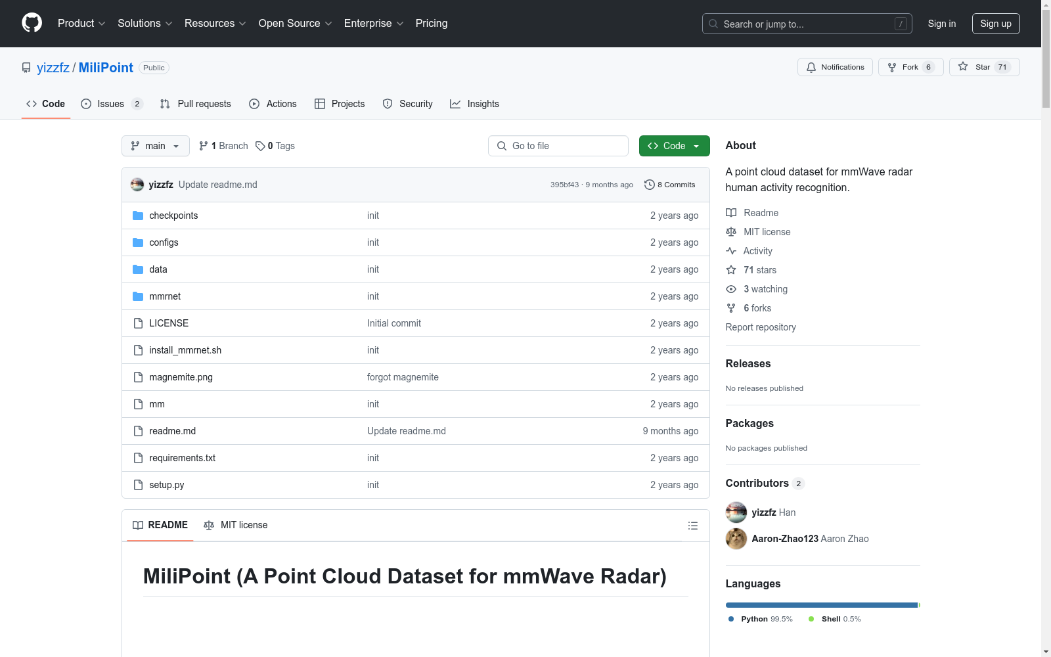1051x657 pixels.
Task: Click the mmrnet folder icon
Action: click(138, 296)
